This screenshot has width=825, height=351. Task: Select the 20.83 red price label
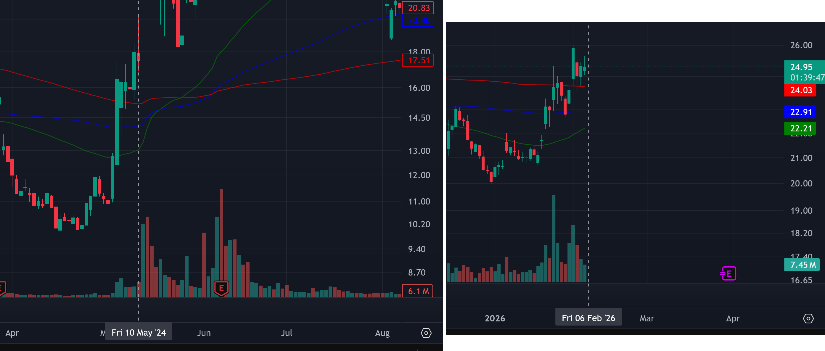pos(418,8)
